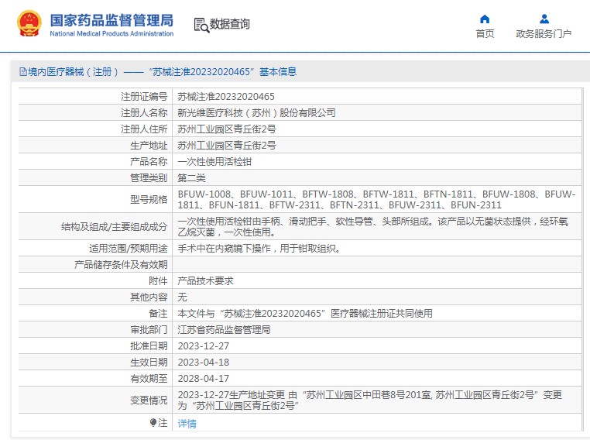Viewport: 590px width, 440px height.
Task: Click the 有效期至 row label
Action: pyautogui.click(x=149, y=378)
